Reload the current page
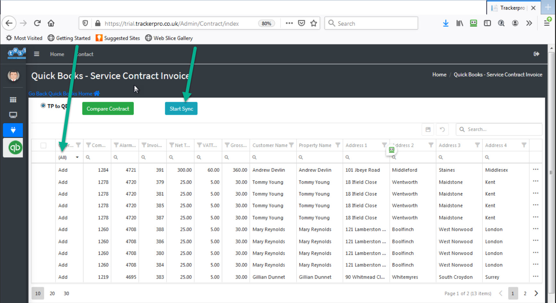Viewport: 556px width, 303px height. 37,23
